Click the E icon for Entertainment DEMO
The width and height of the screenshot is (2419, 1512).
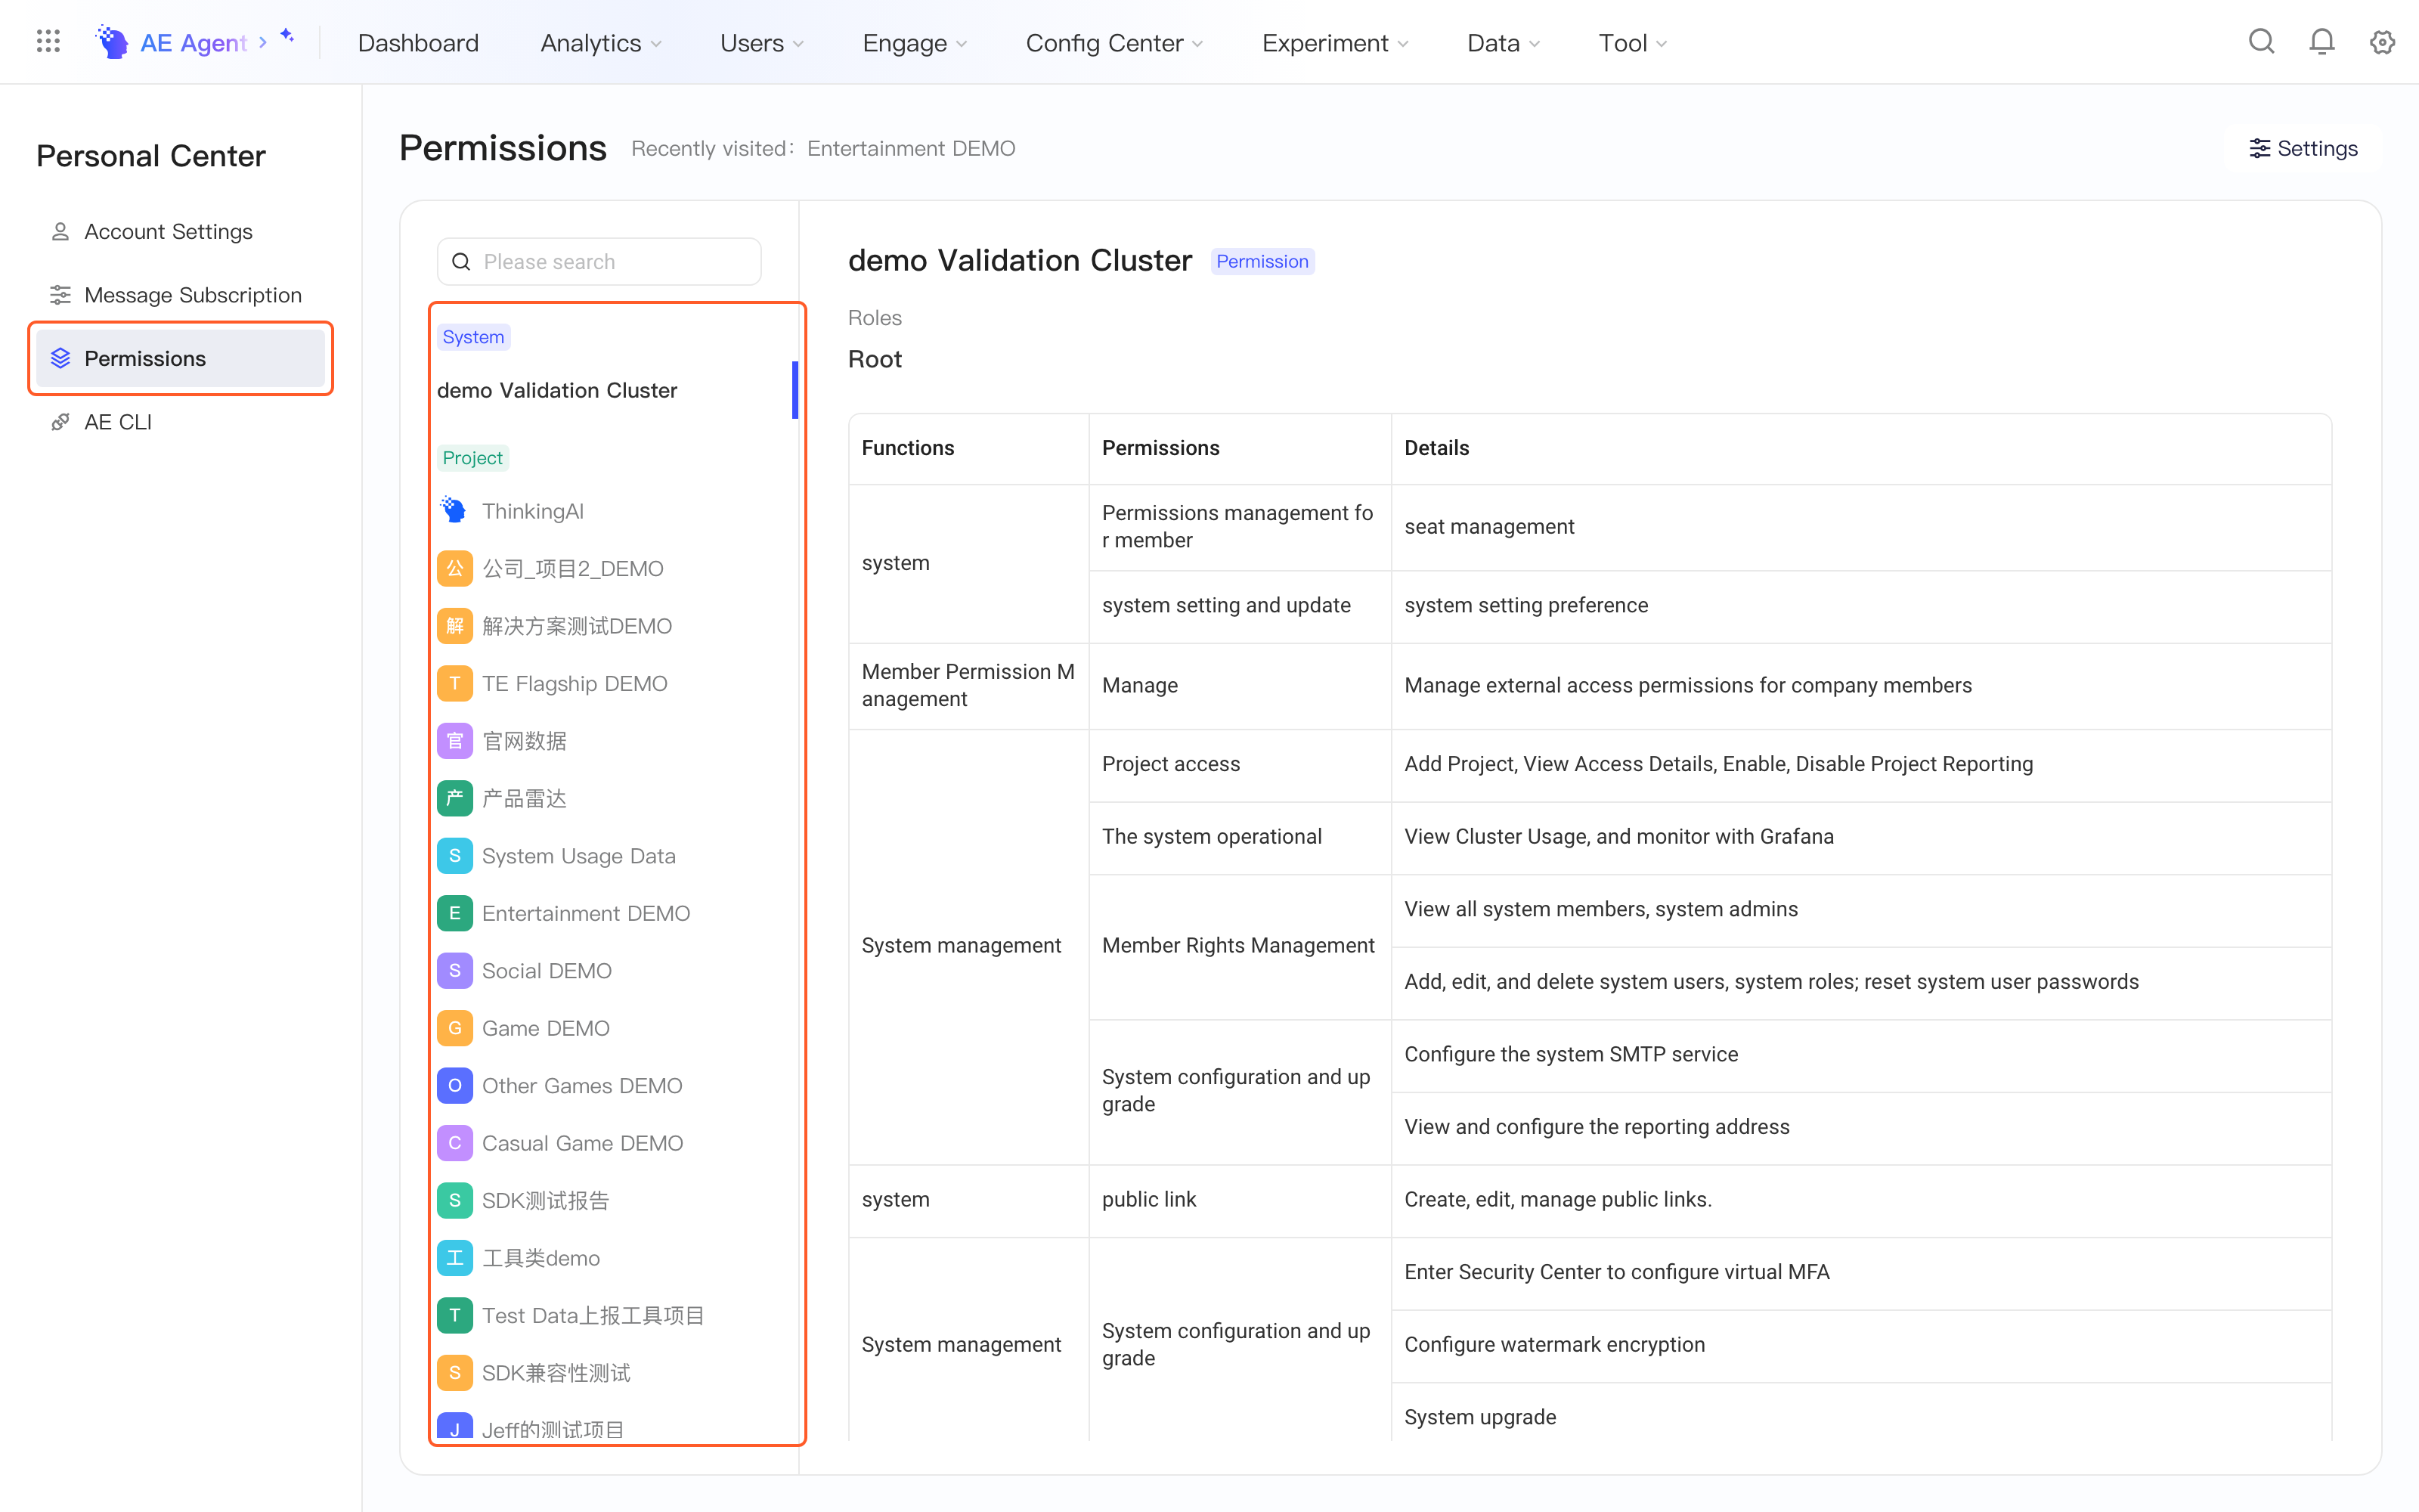(x=455, y=913)
